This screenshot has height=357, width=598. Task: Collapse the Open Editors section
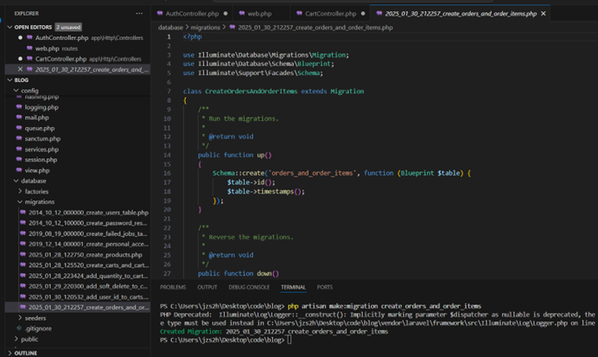[10, 27]
